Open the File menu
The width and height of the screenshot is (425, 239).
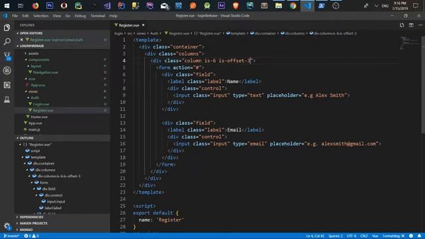[x=15, y=16]
